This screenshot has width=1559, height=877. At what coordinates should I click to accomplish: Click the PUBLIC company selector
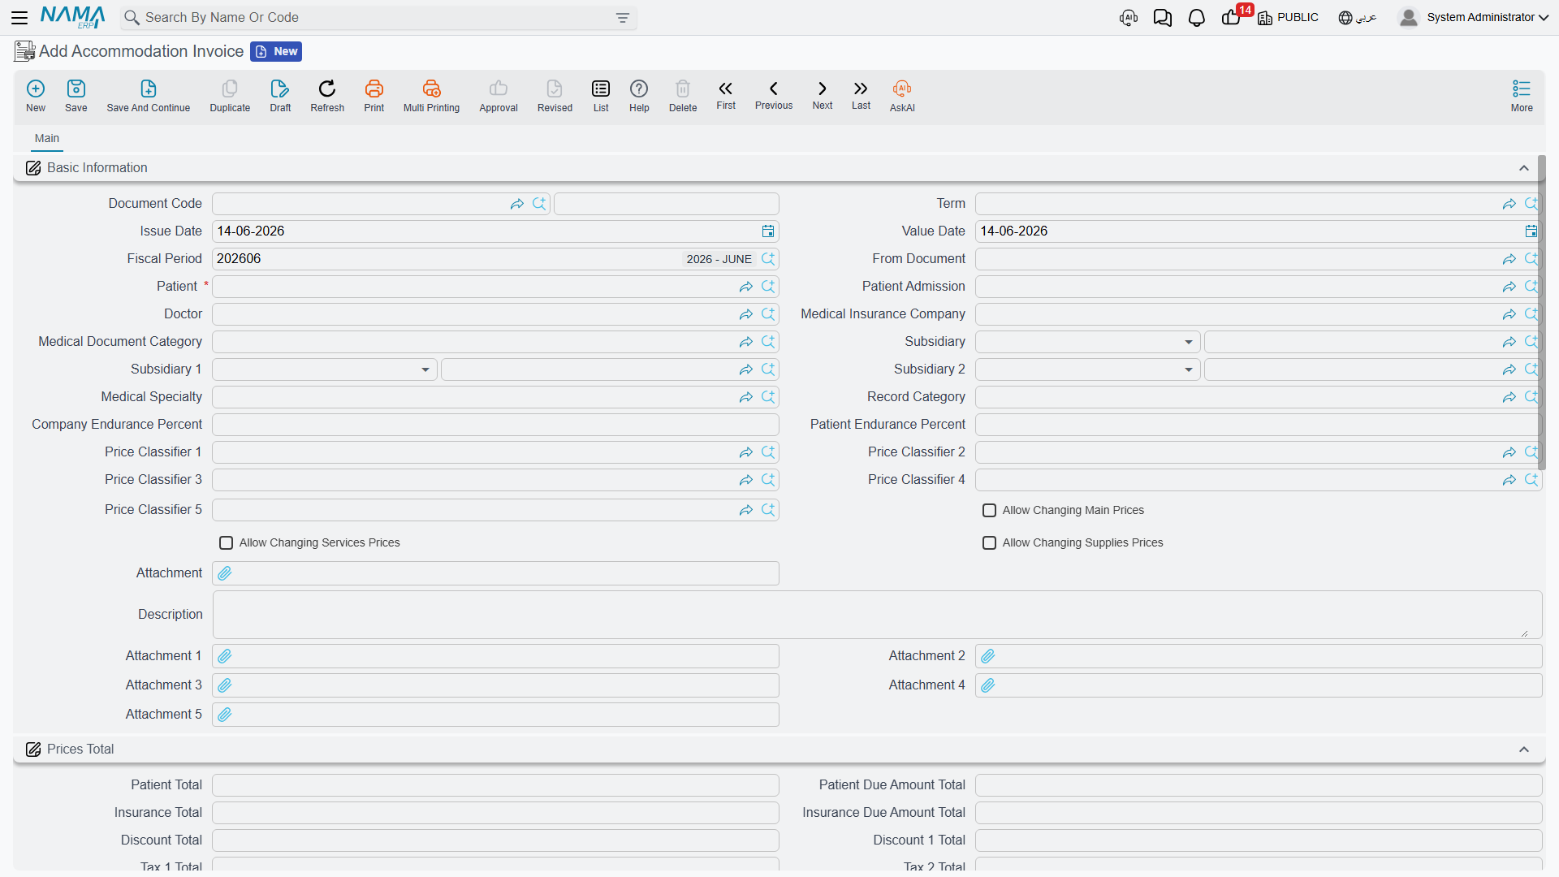pos(1289,18)
